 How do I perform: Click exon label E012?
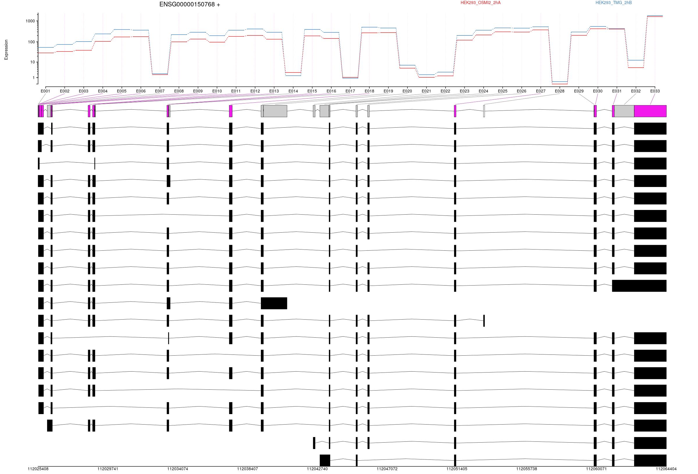[255, 91]
